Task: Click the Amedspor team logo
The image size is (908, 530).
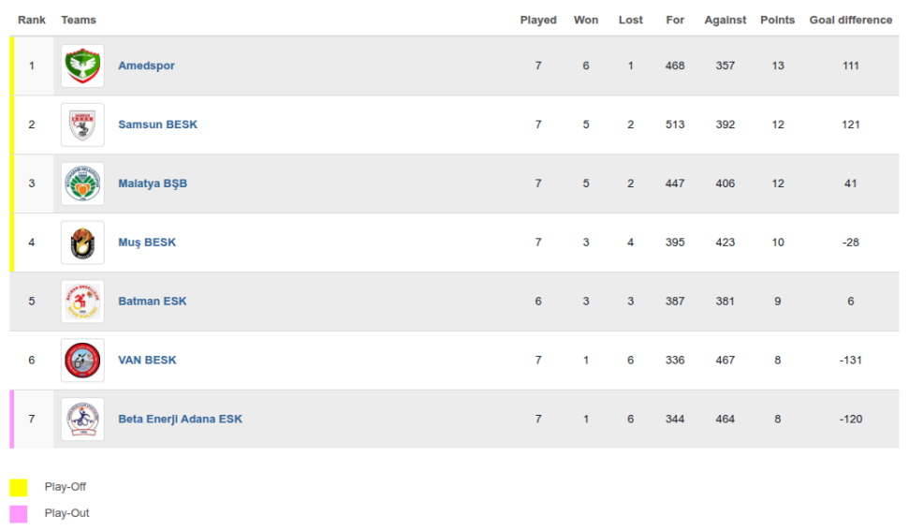Action: point(82,66)
